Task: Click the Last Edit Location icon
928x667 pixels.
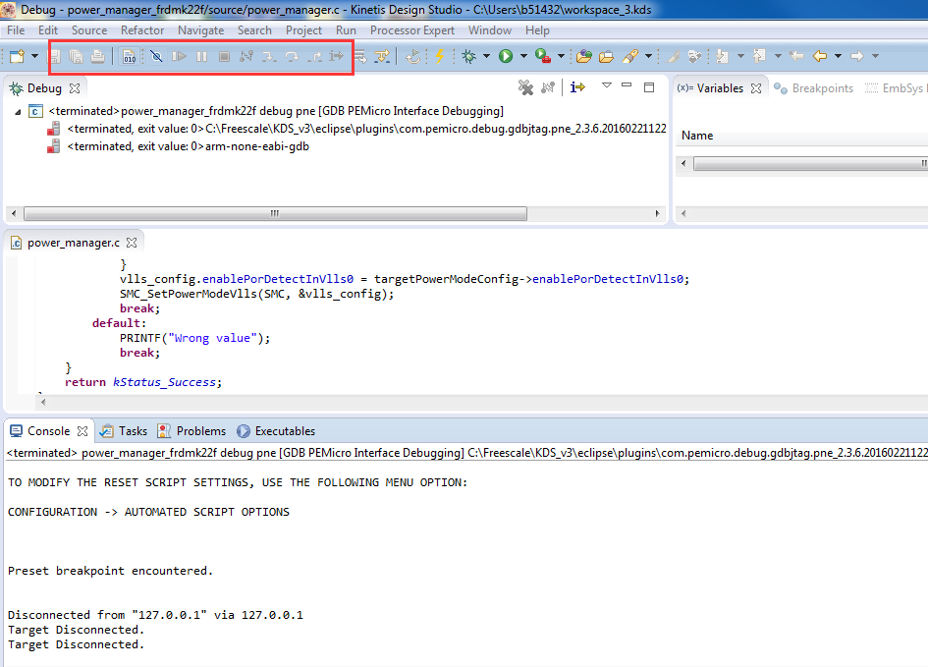Action: 796,56
